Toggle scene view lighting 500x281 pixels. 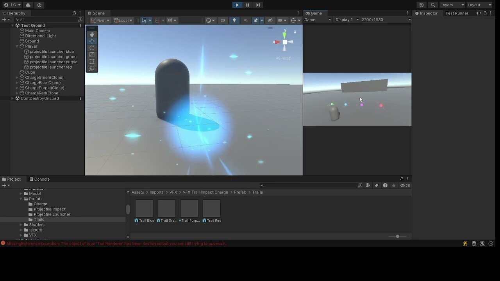coord(234,20)
